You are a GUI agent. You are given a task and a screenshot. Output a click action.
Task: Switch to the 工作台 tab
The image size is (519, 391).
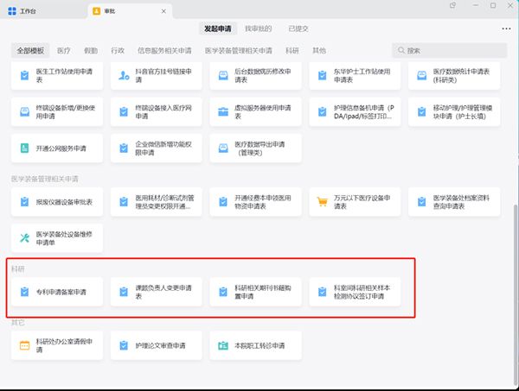click(22, 11)
